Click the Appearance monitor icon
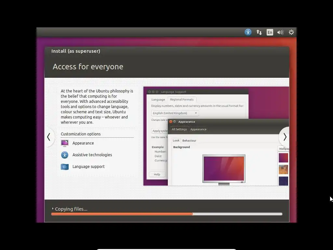Viewport: 333px width, 250px height. coord(65,143)
